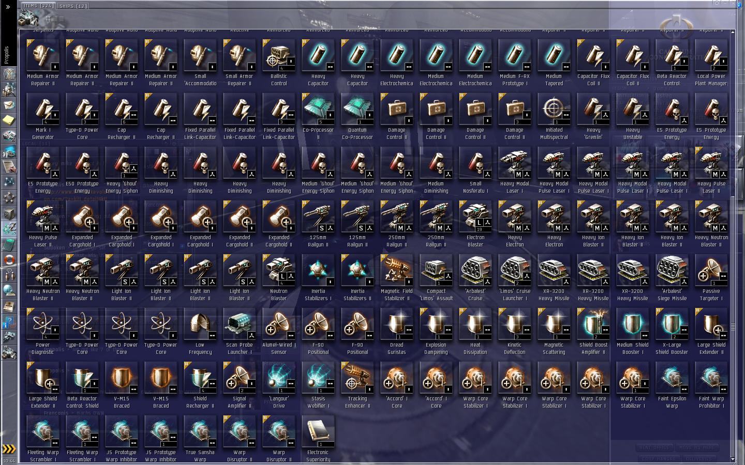Screen dimensions: 745x465
Task: Select the Quantum Co-Processor item
Action: pyautogui.click(x=357, y=110)
